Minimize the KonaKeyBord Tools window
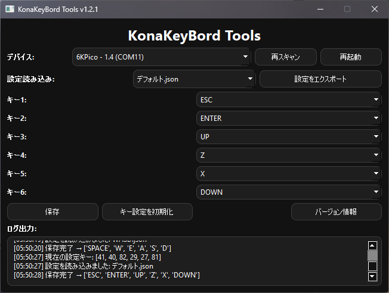389x293 pixels. tap(320, 9)
